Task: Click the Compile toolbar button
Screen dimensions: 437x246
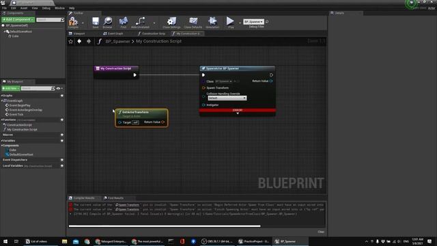Action: [x=73, y=23]
